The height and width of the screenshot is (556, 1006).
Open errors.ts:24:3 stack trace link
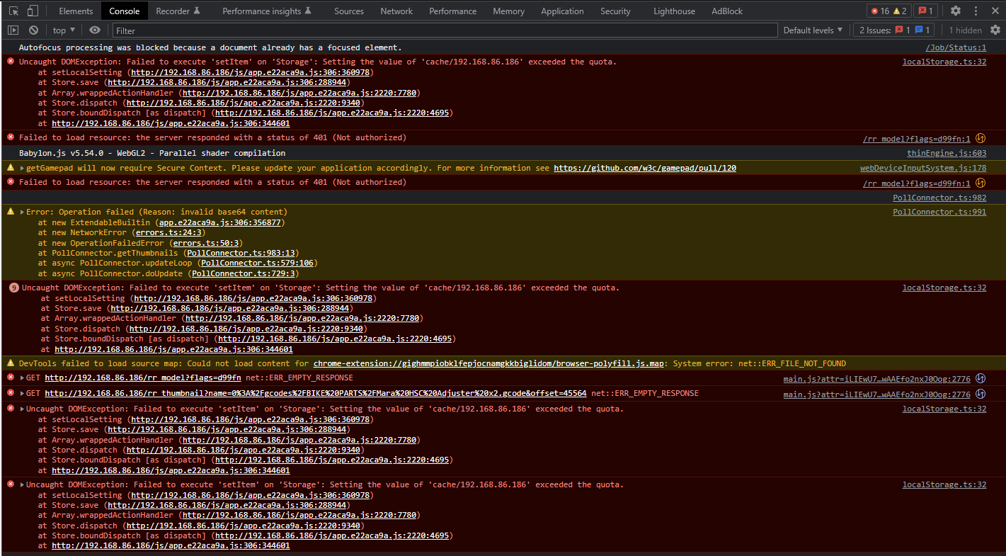click(168, 232)
